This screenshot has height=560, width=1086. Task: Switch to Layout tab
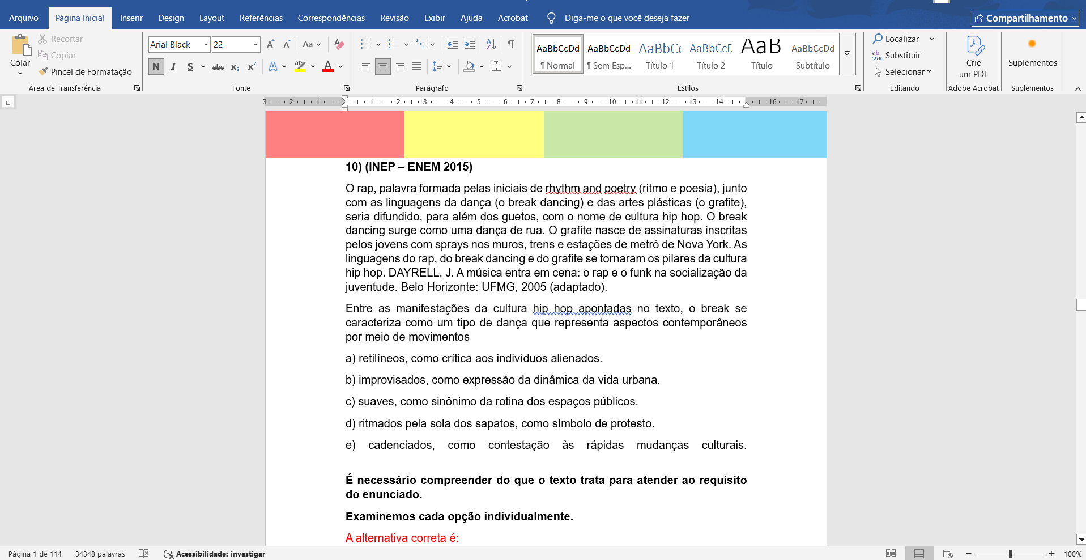pyautogui.click(x=212, y=18)
